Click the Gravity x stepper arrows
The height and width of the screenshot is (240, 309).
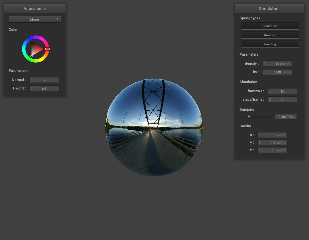coord(260,135)
